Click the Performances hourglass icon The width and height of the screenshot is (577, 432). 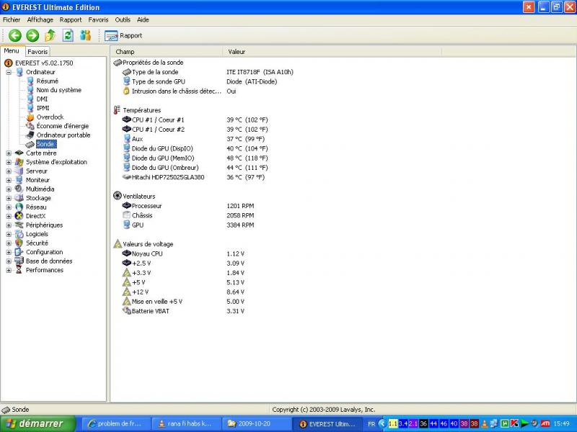[x=19, y=270]
